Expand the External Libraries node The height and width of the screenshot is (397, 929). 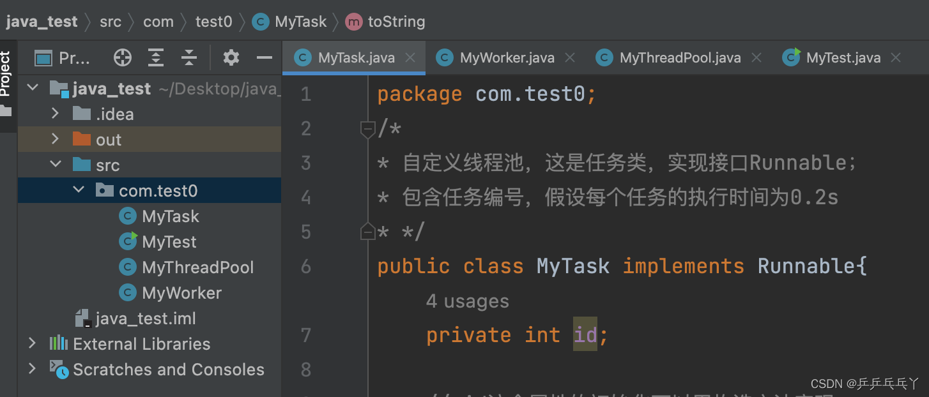(x=33, y=343)
